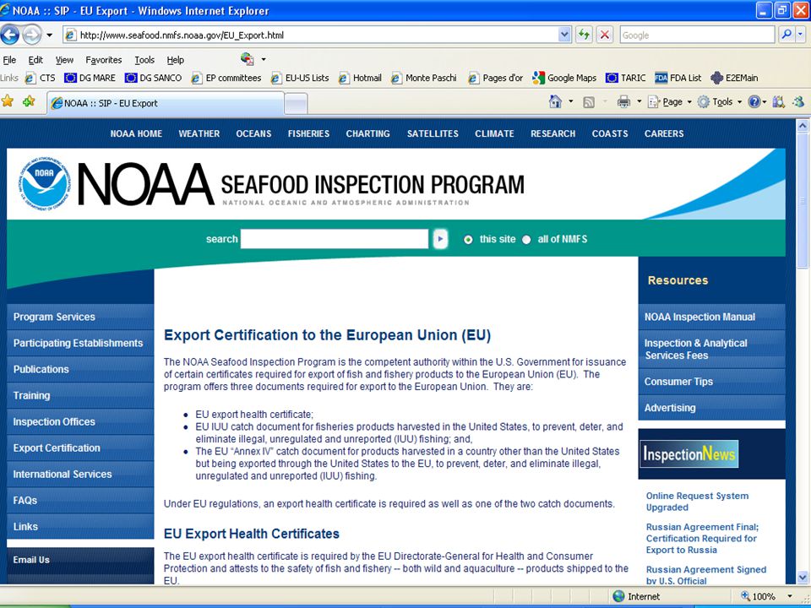Click the browser Forward arrow button

(32, 35)
